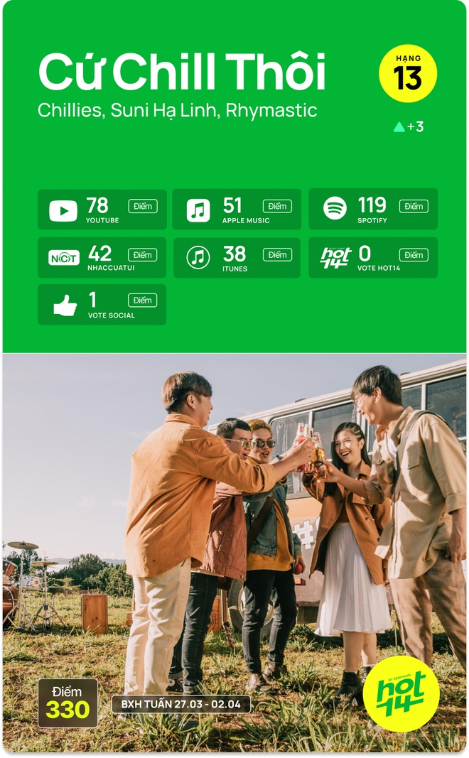Click the iTunes music note icon

pyautogui.click(x=198, y=257)
